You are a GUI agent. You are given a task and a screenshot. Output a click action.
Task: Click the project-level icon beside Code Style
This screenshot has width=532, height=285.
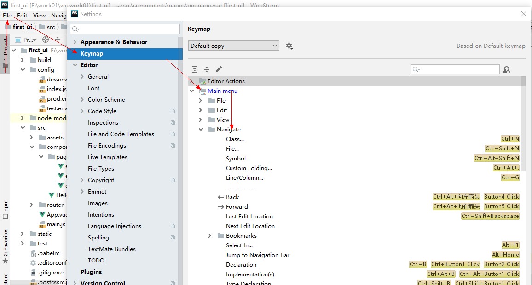tap(173, 111)
